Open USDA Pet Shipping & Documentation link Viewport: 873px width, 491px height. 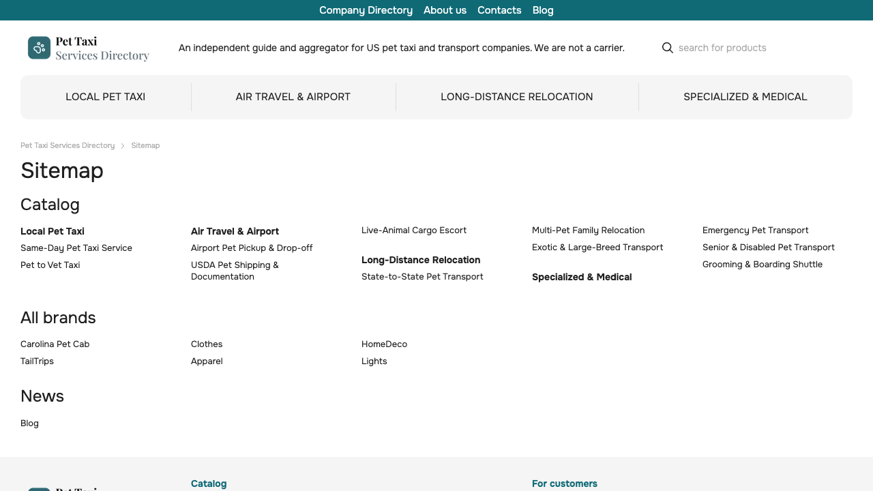(235, 271)
